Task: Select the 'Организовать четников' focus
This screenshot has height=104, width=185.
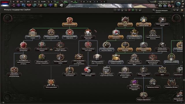Action: [171, 59]
